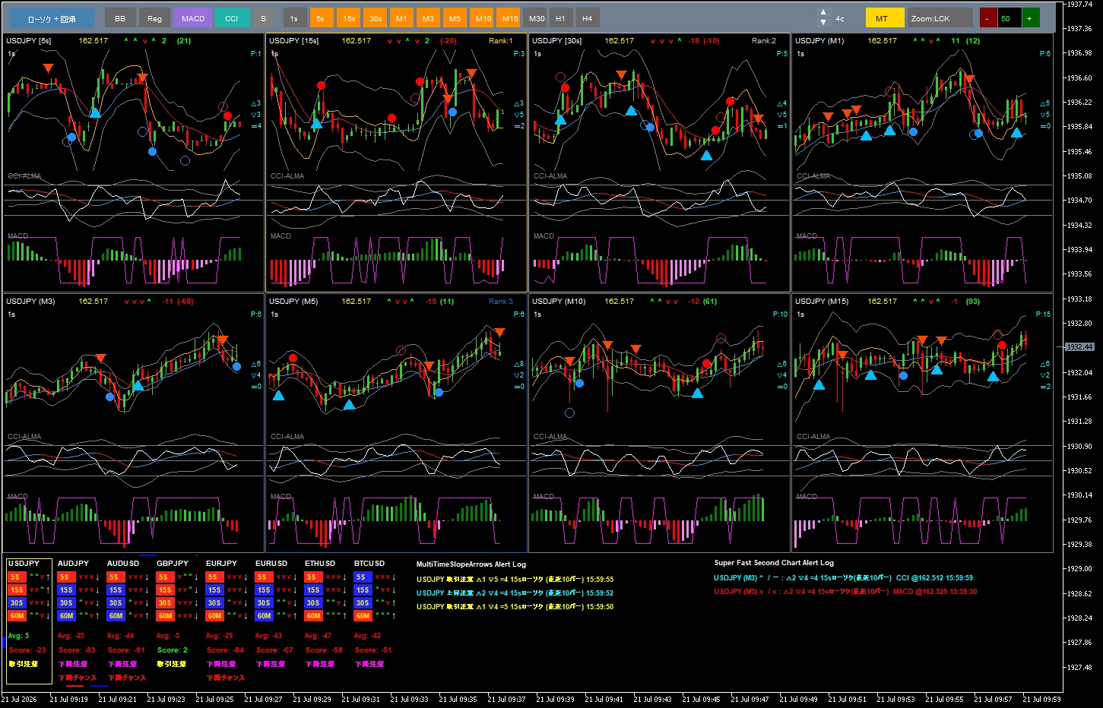This screenshot has height=708, width=1103.
Task: Select the AUDJPY symbol panel header
Action: (73, 563)
